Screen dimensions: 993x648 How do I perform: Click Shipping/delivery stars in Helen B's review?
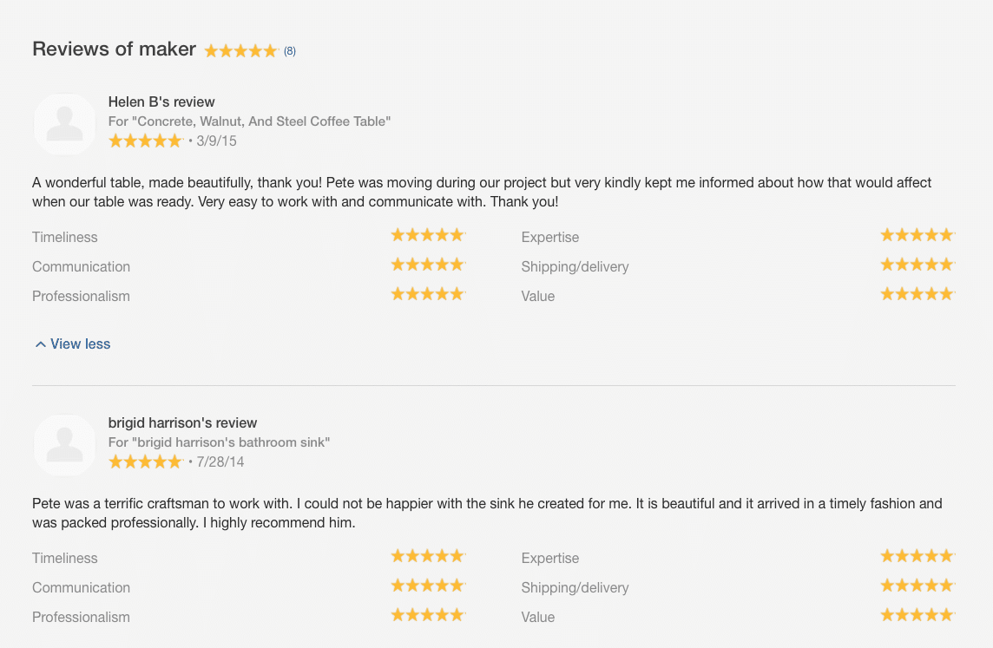(x=917, y=265)
